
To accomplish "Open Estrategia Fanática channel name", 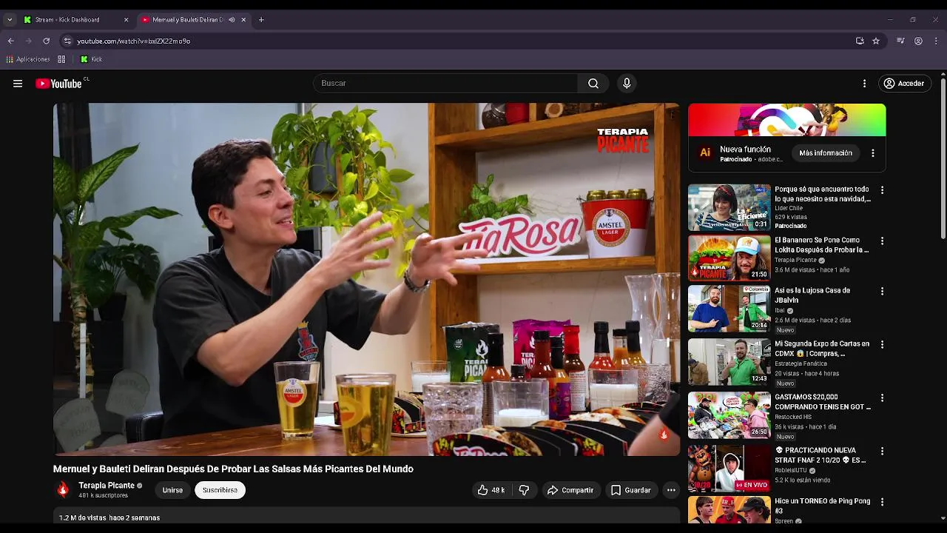I will (801, 363).
